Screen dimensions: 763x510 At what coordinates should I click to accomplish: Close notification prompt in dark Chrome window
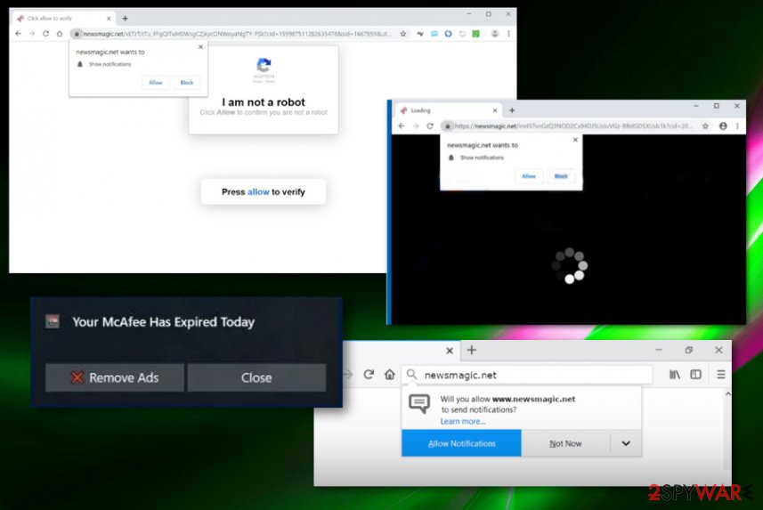point(575,140)
